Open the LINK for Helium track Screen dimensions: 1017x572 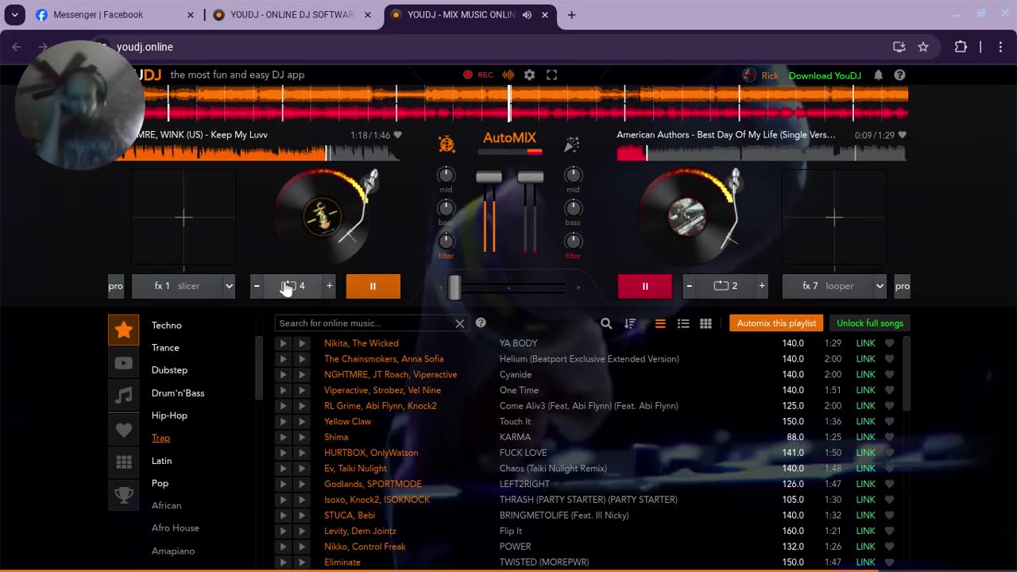(865, 359)
